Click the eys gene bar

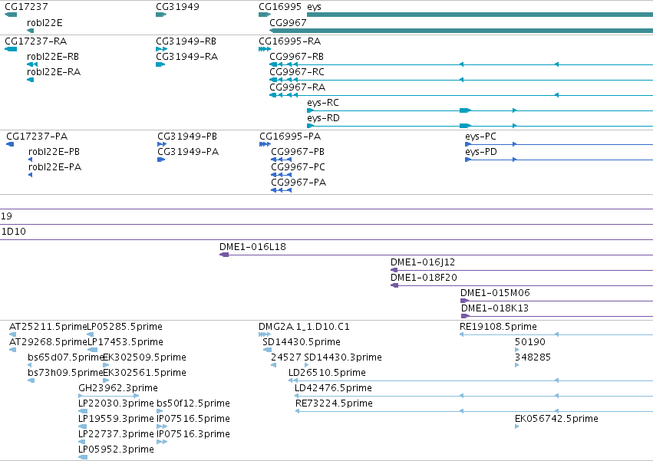(x=480, y=15)
